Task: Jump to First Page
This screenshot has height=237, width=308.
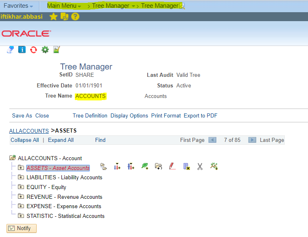Action: [192, 140]
